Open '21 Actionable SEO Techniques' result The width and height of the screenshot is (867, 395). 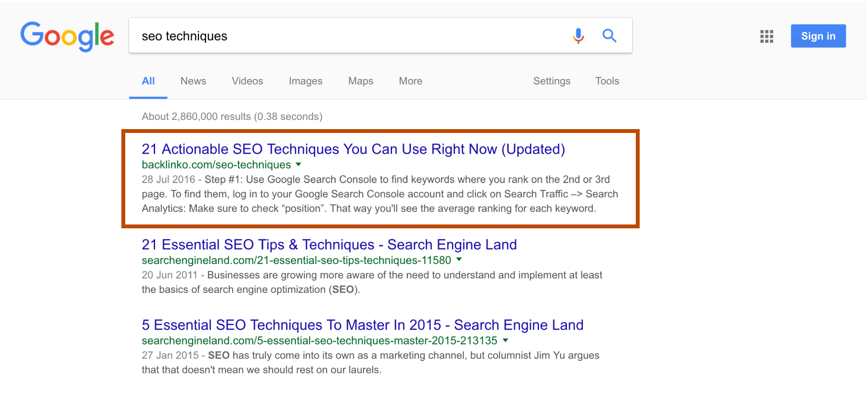tap(353, 149)
